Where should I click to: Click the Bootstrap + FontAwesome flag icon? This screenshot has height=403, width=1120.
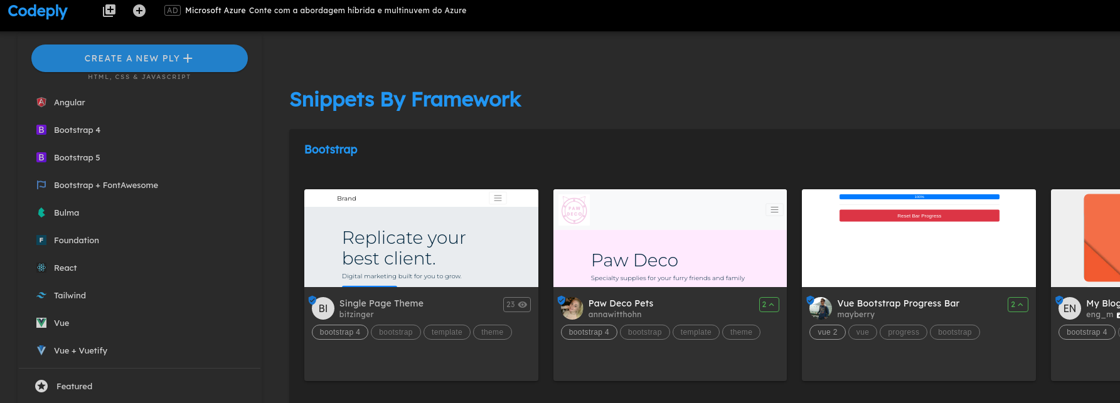coord(41,185)
